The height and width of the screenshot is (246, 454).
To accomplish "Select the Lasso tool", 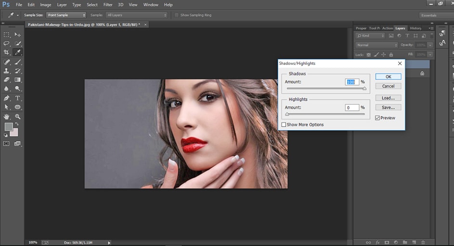I will point(7,43).
